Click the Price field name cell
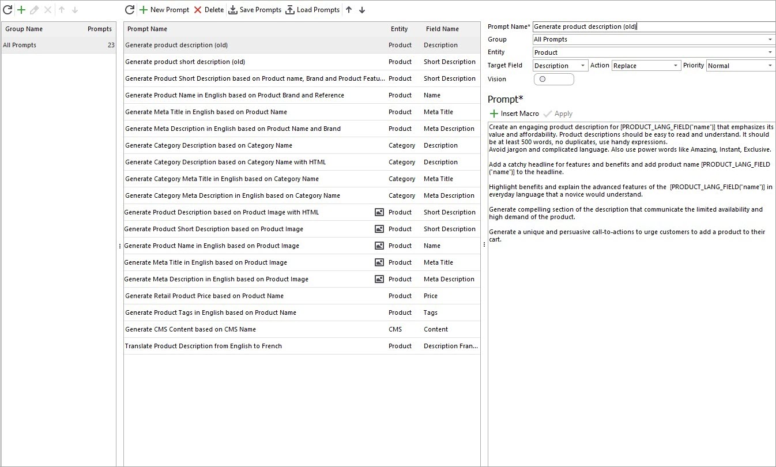The width and height of the screenshot is (776, 467). [x=431, y=296]
